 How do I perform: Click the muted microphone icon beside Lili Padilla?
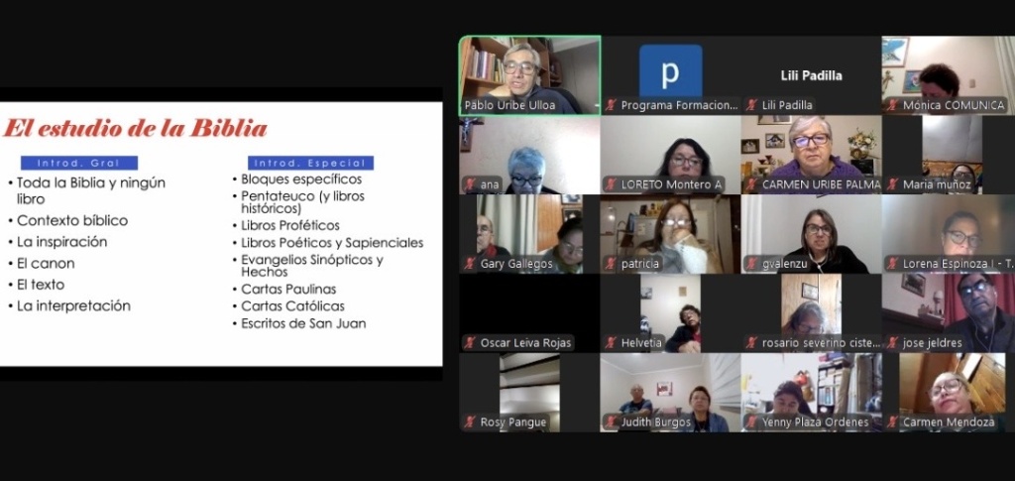pyautogui.click(x=752, y=105)
